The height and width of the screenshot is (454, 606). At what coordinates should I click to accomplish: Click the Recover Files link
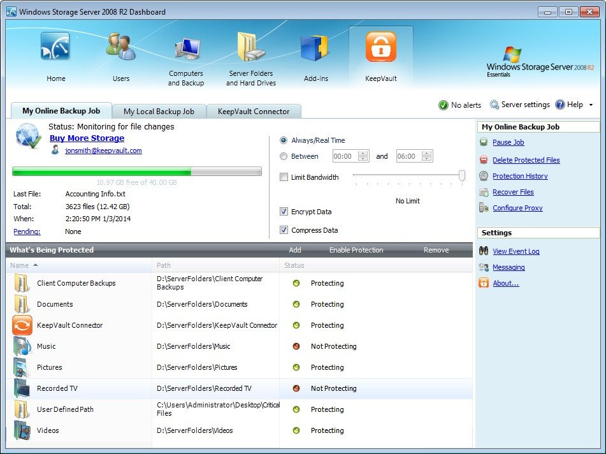point(513,192)
